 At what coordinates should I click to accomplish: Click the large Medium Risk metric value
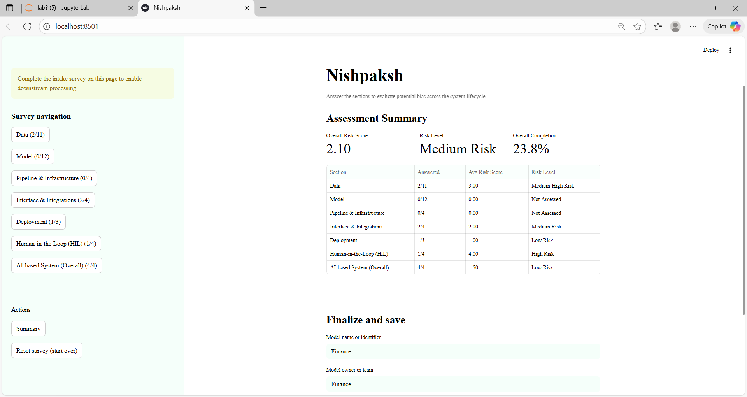tap(458, 149)
